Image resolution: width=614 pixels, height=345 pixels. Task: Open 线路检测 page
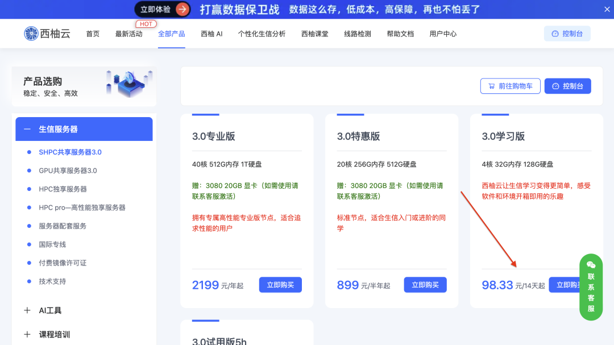[358, 34]
